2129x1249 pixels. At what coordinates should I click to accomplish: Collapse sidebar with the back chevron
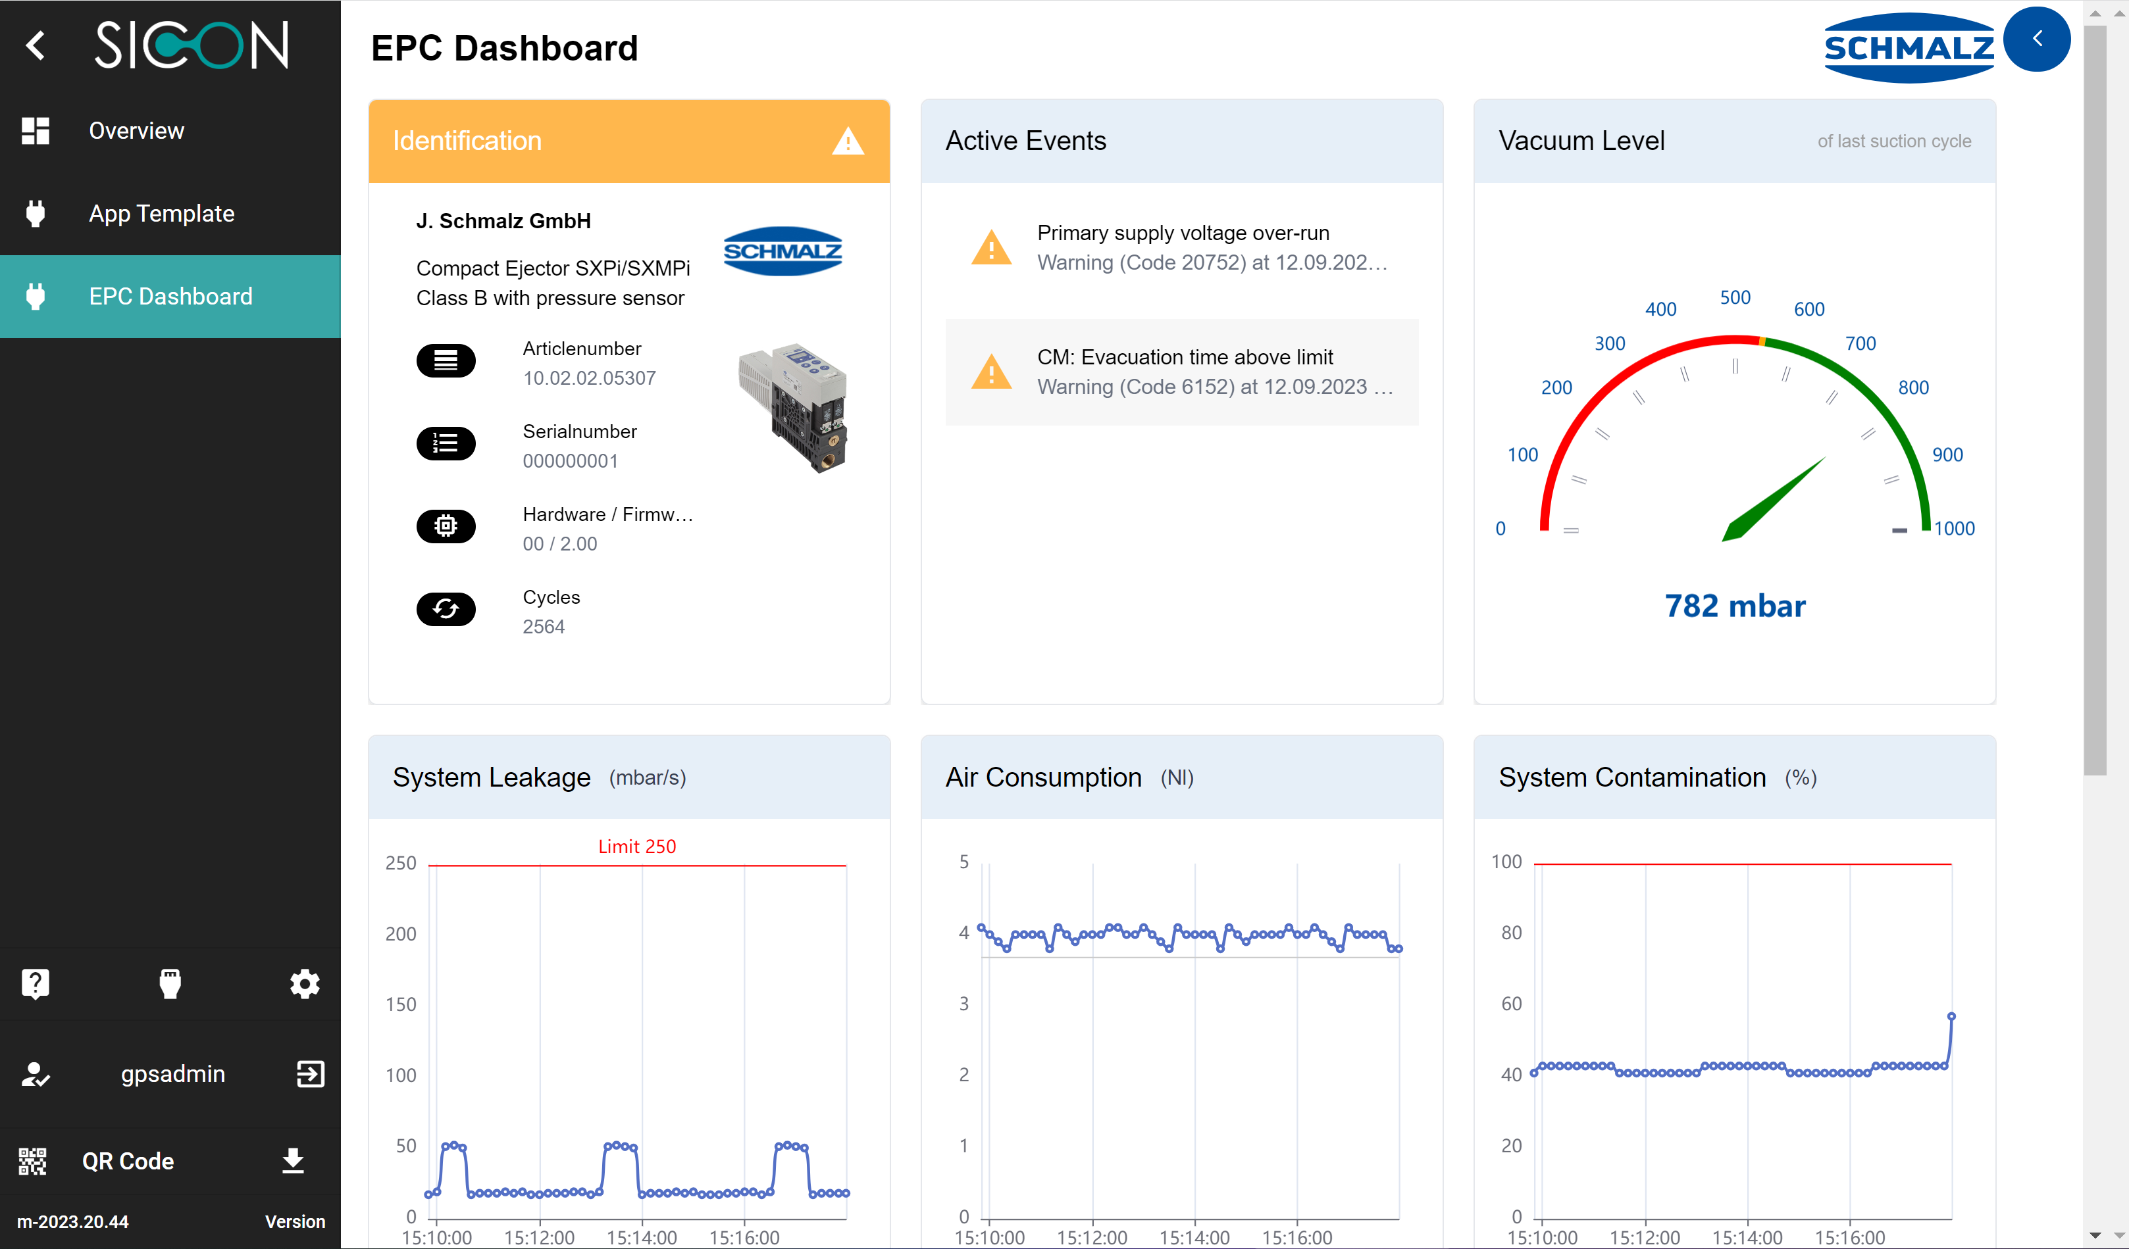coord(35,45)
